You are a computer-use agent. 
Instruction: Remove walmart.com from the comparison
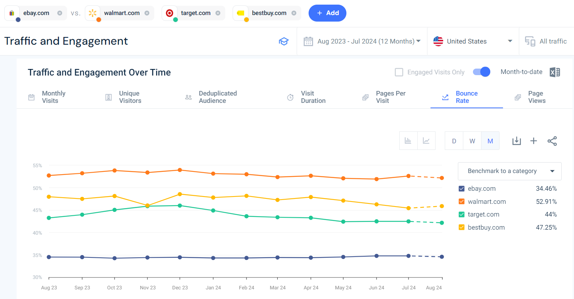coord(147,13)
